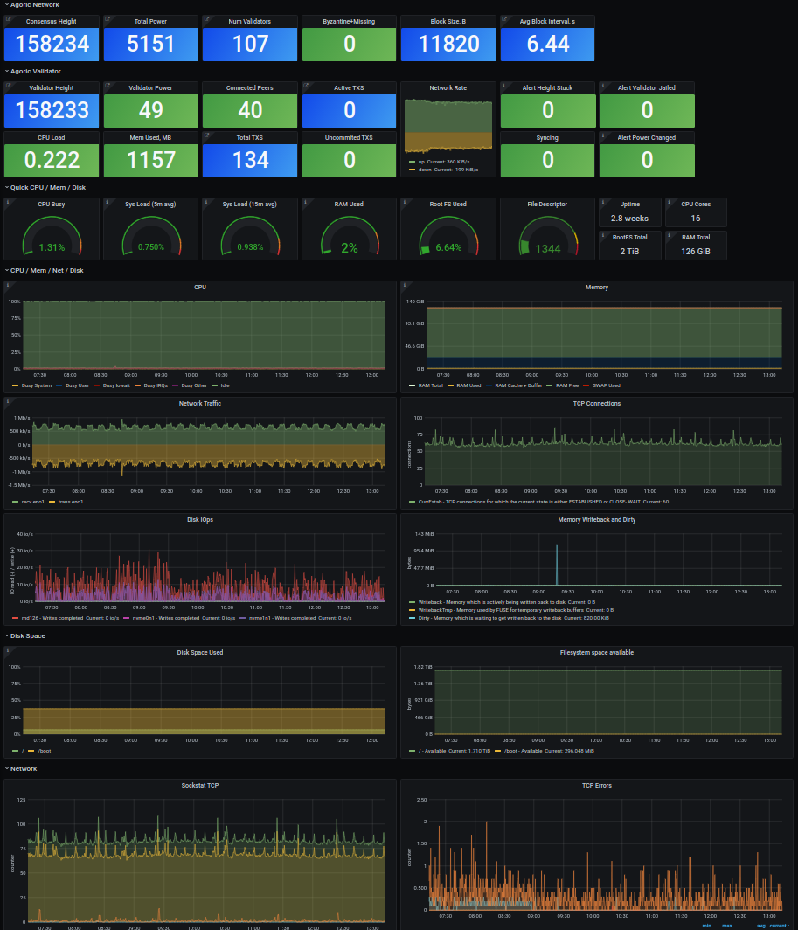
Task: Open color picker for Network Rate down series
Action: [x=412, y=170]
